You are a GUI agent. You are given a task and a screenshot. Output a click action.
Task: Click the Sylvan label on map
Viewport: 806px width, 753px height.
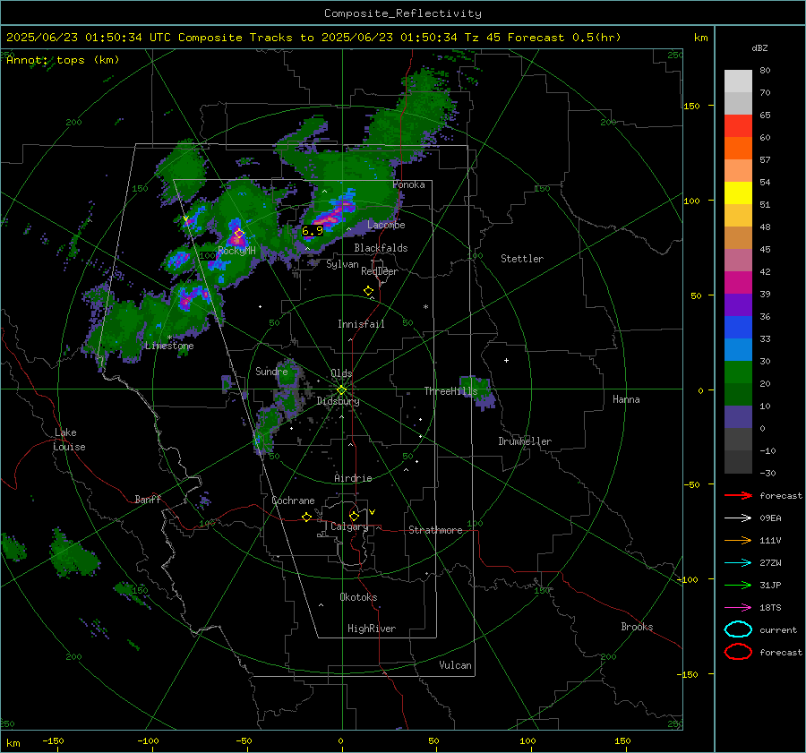tap(342, 264)
